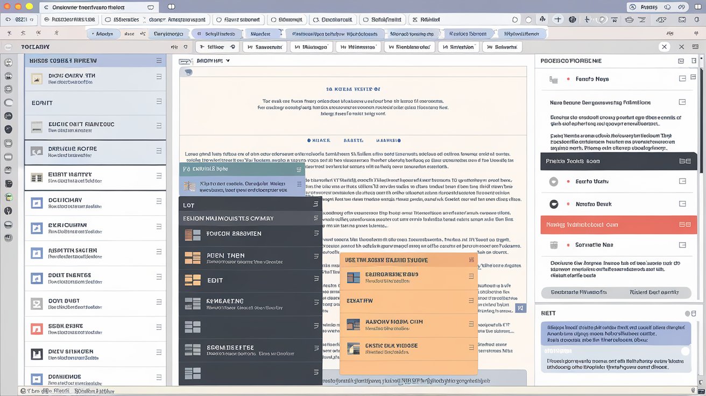706x396 pixels.
Task: Click the small blue square icon in document margin
Action: pos(520,308)
